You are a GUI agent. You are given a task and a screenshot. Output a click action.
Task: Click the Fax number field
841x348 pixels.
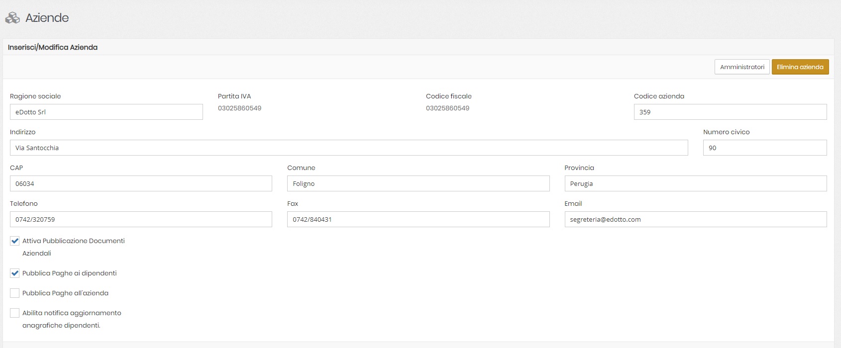(418, 219)
